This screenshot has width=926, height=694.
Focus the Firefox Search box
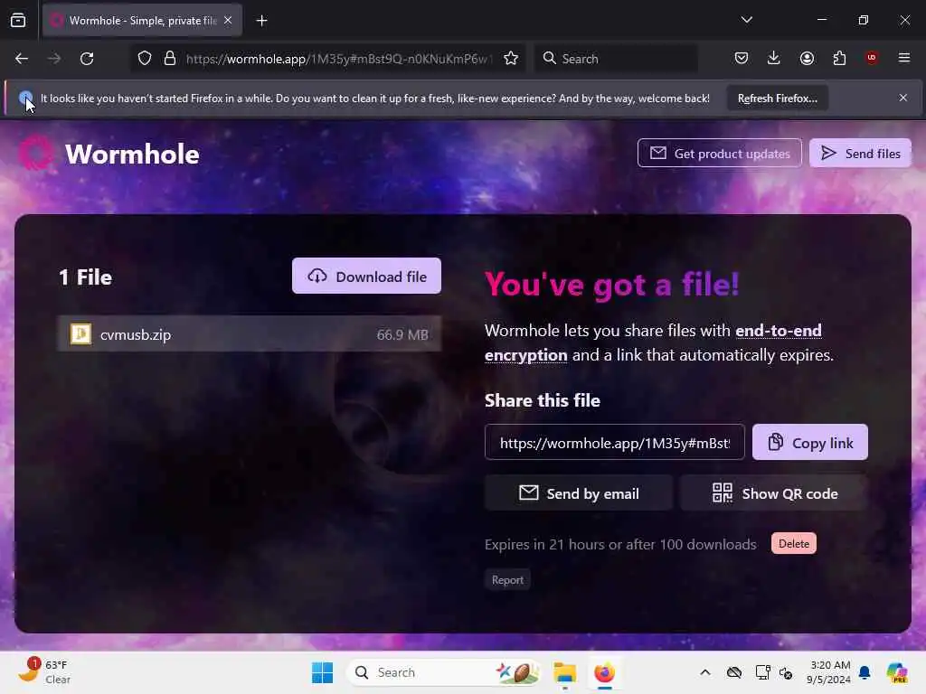point(616,59)
